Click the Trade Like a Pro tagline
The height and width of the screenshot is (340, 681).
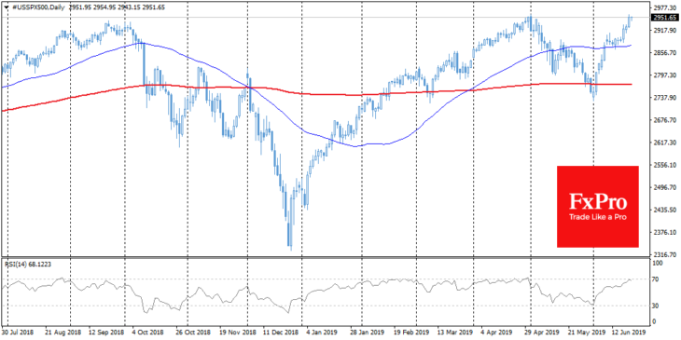pyautogui.click(x=598, y=218)
